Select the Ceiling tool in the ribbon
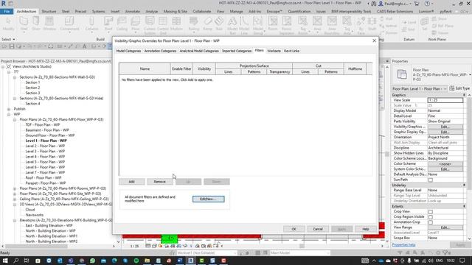Image resolution: width=472 pixels, height=265 pixels. pyautogui.click(x=122, y=24)
